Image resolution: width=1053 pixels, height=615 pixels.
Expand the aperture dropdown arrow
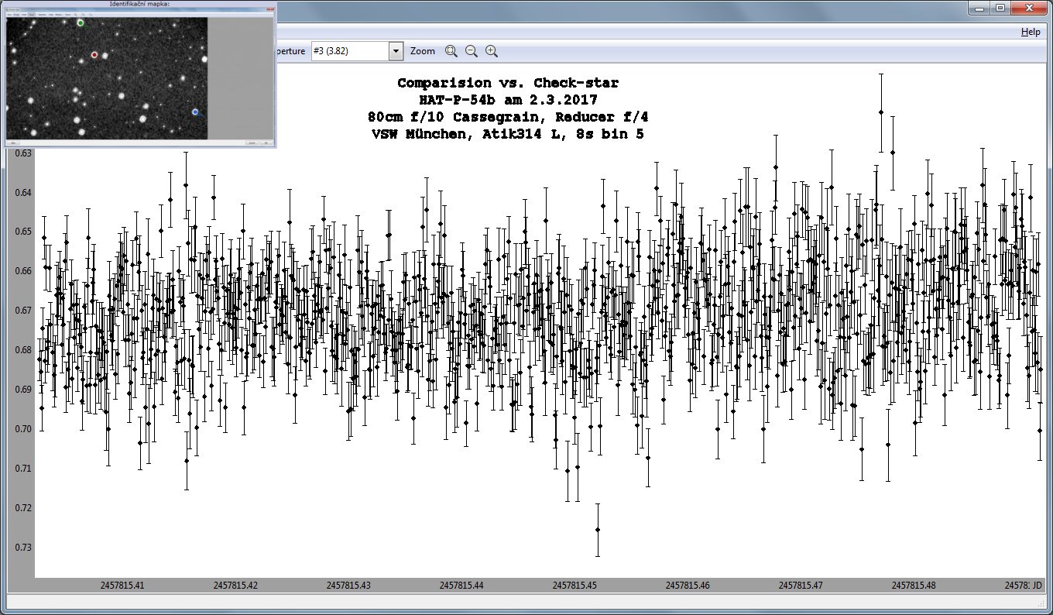pyautogui.click(x=396, y=51)
